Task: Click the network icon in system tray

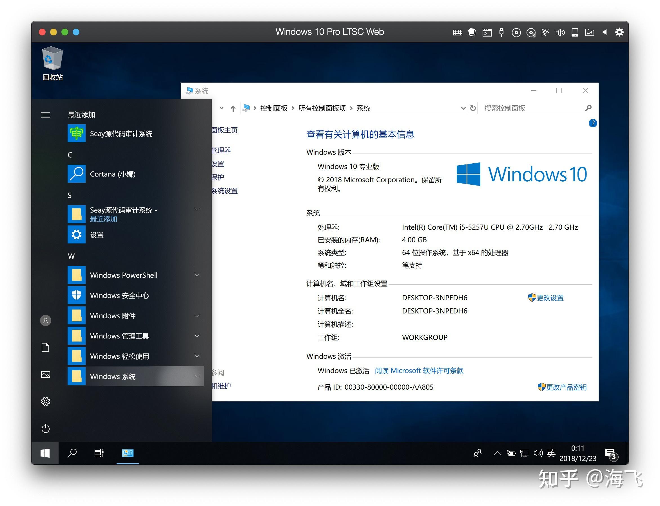Action: [x=525, y=453]
